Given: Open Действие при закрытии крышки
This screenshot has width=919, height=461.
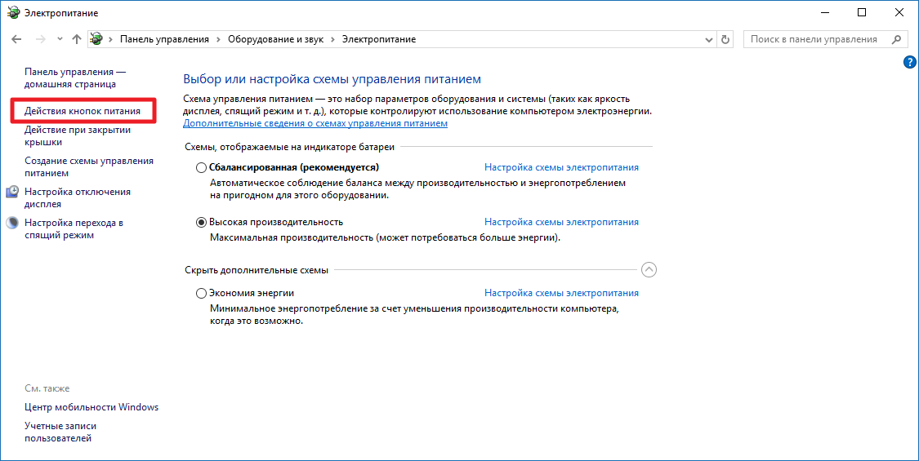Looking at the screenshot, I should (x=78, y=136).
